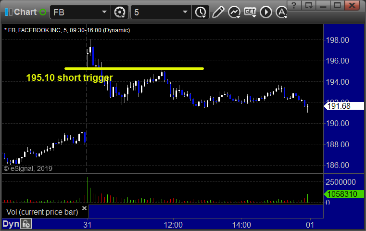This screenshot has height=231, width=366.
Task: Close the chart window
Action: coord(352,5)
